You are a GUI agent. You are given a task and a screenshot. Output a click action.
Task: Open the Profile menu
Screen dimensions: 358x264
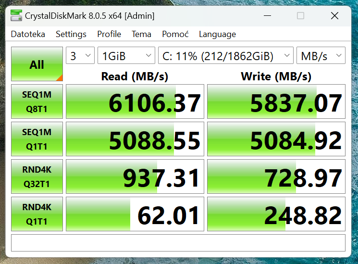pos(109,34)
